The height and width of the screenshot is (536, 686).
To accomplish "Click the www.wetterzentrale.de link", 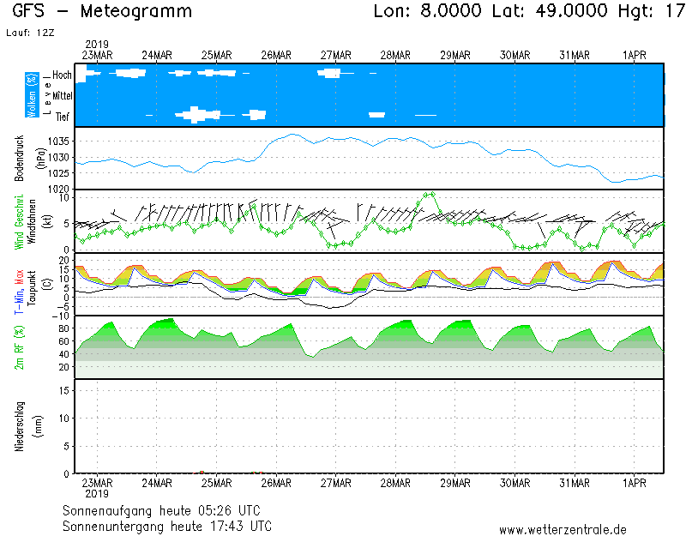I will (x=562, y=530).
